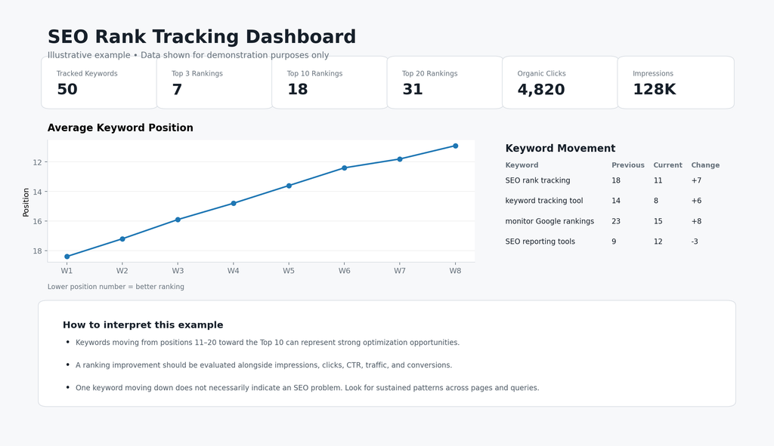Click 'Lower position number = better ranking' note
This screenshot has height=446, width=774.
(x=116, y=286)
